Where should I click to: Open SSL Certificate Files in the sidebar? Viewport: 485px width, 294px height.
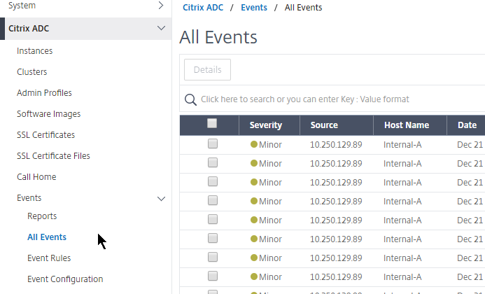tap(53, 156)
